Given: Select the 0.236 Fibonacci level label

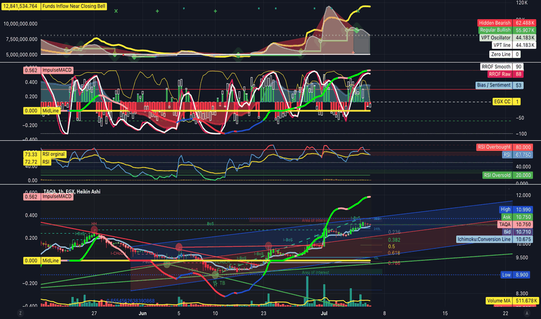Looking at the screenshot, I should (x=394, y=232).
